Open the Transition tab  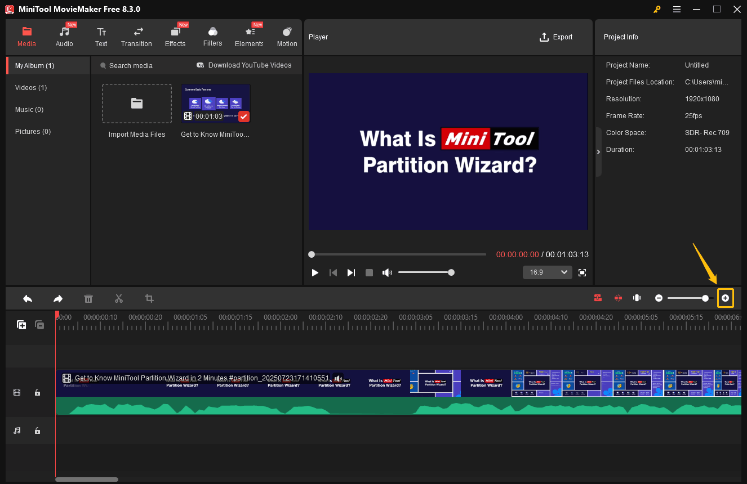click(x=136, y=37)
